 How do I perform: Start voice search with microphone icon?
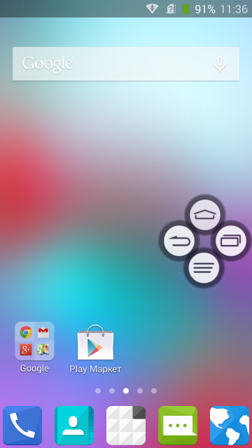(220, 64)
